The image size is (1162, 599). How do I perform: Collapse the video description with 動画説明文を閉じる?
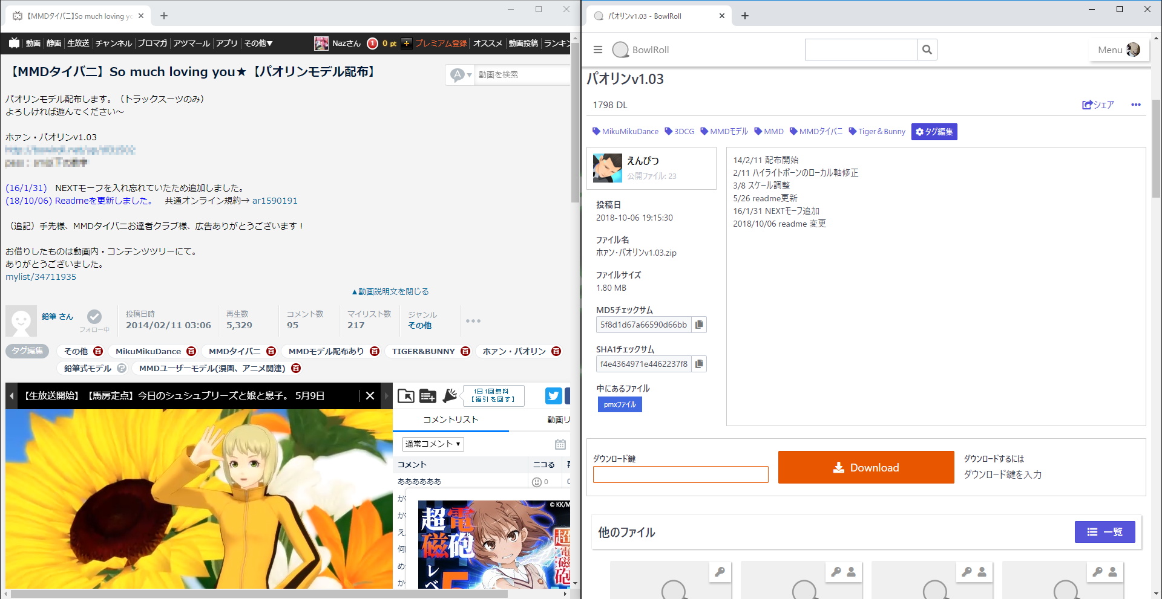[x=390, y=291]
